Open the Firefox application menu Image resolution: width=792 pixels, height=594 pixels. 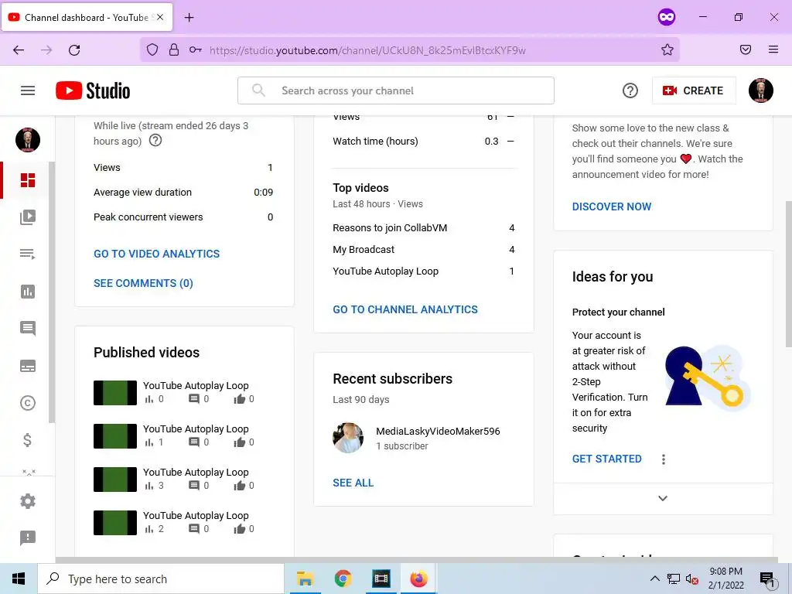[x=773, y=49]
